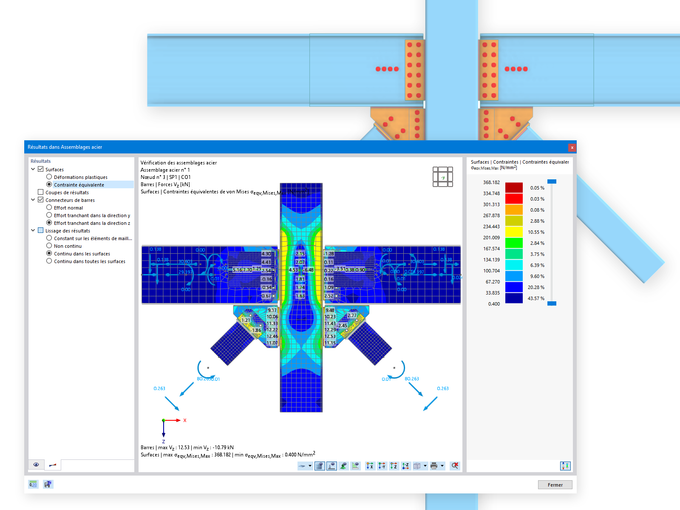Viewport: 680px width, 510px height.
Task: Toggle the green solid display icon
Action: tap(343, 466)
